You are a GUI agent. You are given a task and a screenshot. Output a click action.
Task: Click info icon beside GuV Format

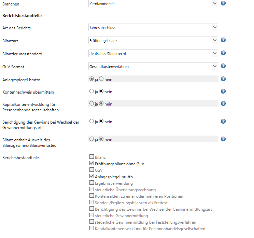pos(224,66)
